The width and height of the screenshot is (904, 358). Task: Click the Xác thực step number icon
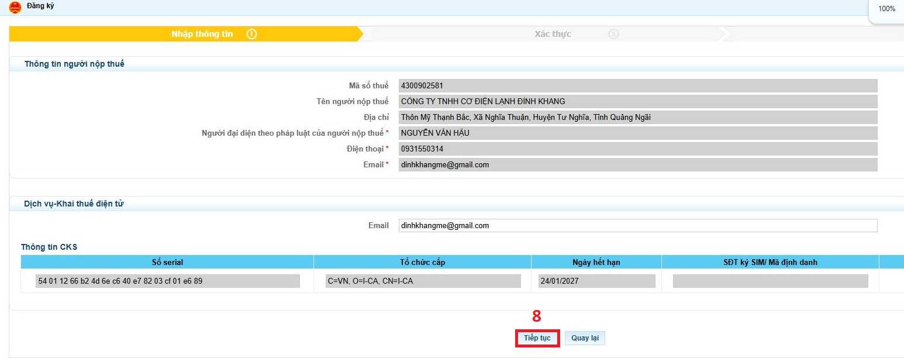tap(613, 34)
